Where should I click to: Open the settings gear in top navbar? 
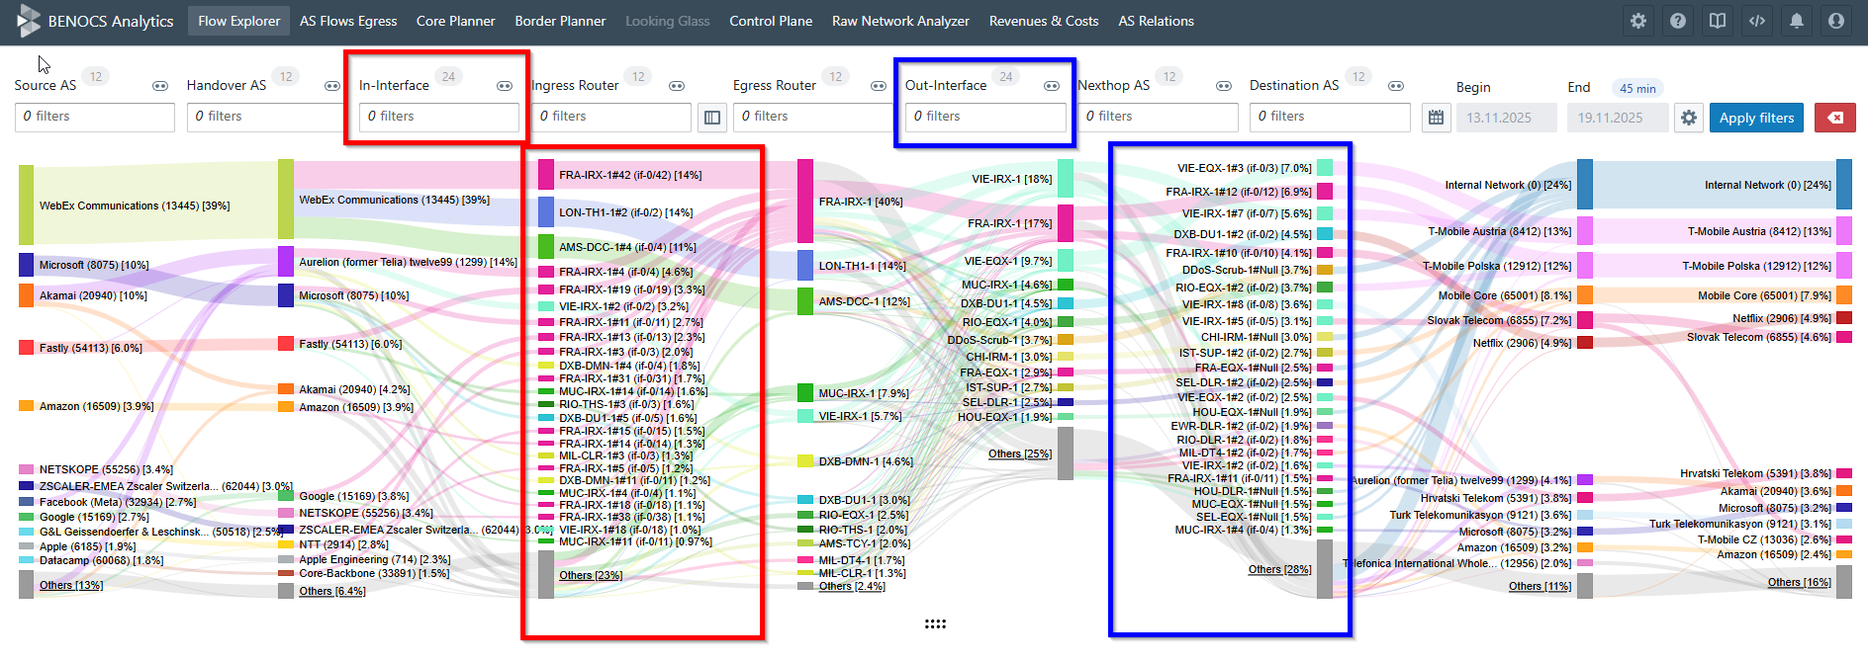(x=1638, y=21)
